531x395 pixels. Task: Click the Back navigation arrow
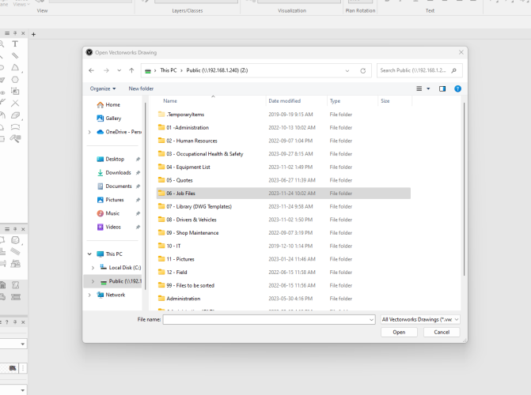coord(92,70)
